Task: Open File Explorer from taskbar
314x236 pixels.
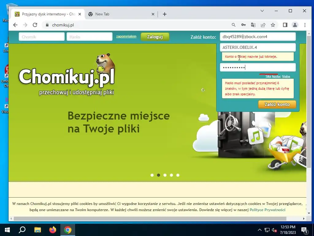Action: pos(37,230)
